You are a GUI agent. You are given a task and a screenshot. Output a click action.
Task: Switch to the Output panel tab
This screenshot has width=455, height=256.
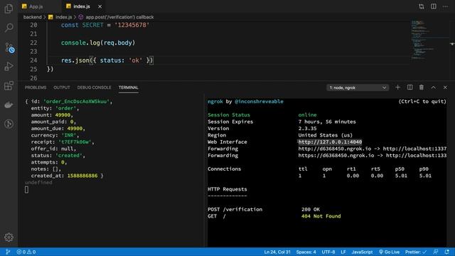pyautogui.click(x=62, y=87)
